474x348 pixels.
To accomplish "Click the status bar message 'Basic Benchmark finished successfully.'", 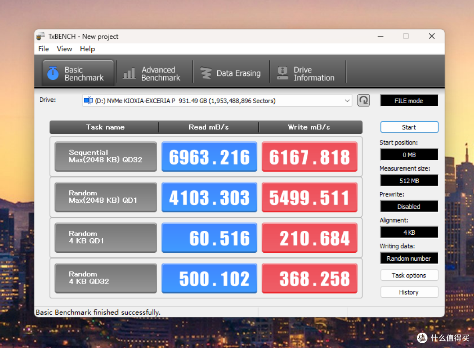I will pos(98,312).
